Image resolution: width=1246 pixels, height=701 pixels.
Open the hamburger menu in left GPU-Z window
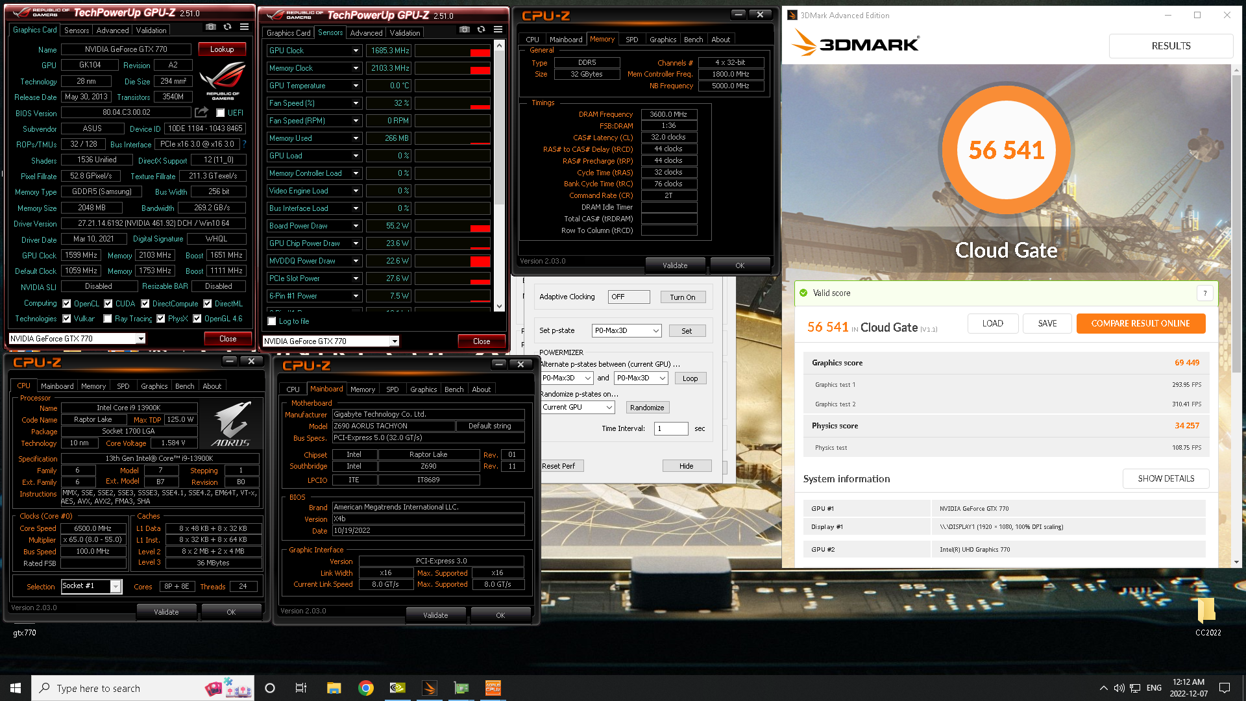[x=244, y=27]
